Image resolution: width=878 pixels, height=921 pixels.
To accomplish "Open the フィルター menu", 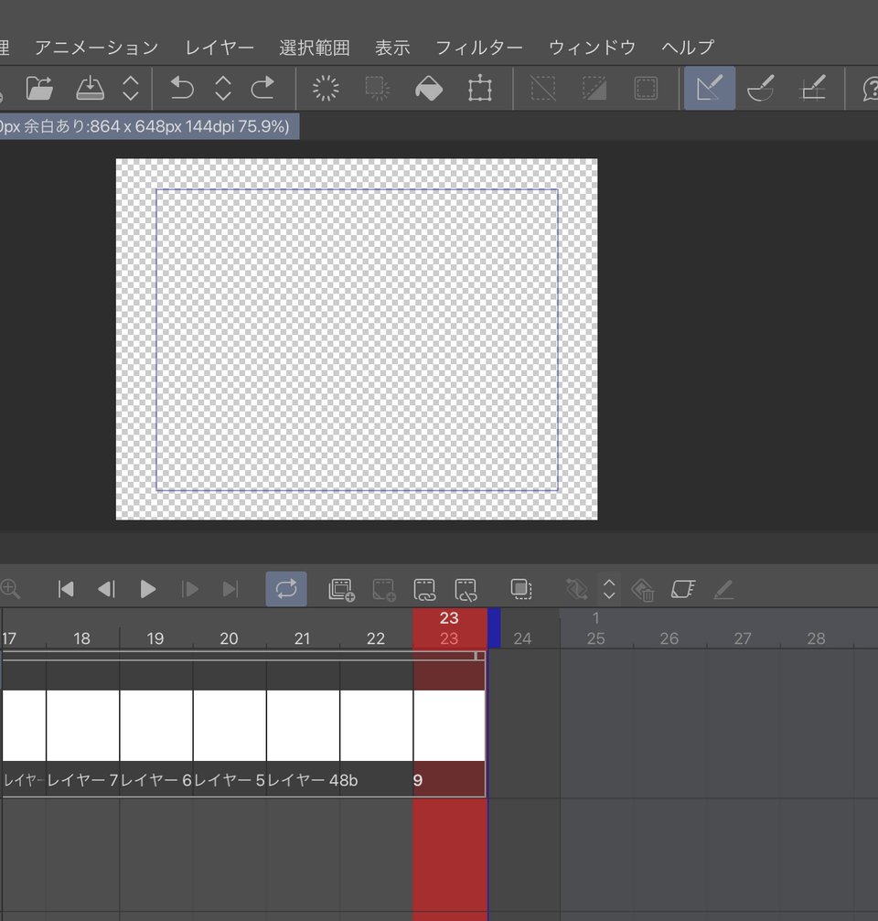I will click(x=479, y=48).
